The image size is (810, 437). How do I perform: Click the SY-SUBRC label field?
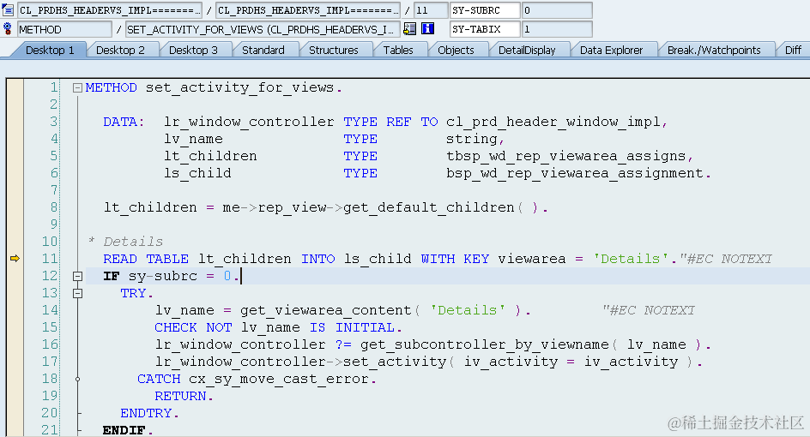(485, 9)
